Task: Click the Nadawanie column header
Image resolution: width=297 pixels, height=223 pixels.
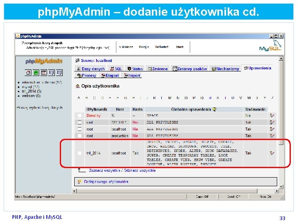Action: [255, 109]
